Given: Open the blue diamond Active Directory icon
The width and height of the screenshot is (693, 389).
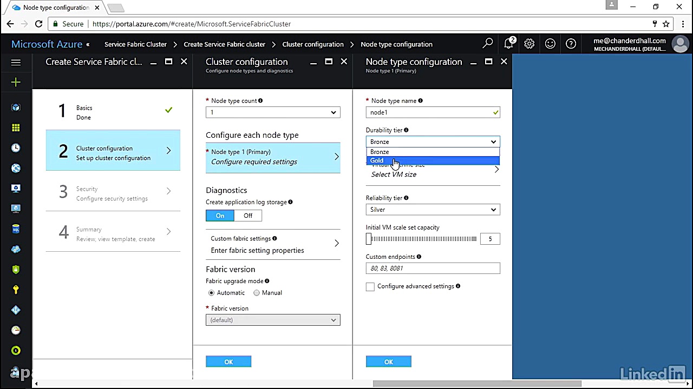Looking at the screenshot, I should (x=16, y=310).
